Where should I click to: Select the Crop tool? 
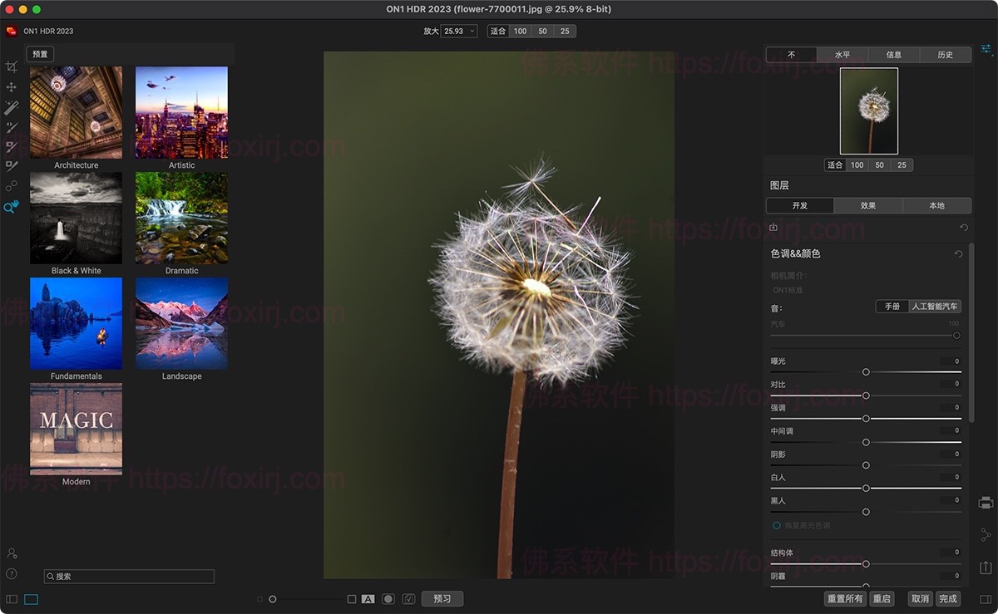[x=12, y=66]
